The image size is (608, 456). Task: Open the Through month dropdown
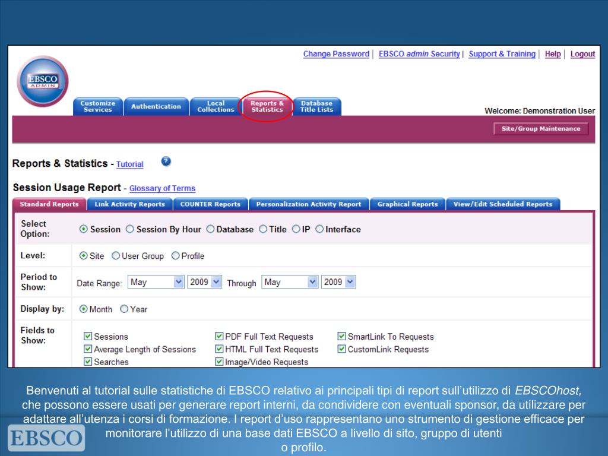290,282
